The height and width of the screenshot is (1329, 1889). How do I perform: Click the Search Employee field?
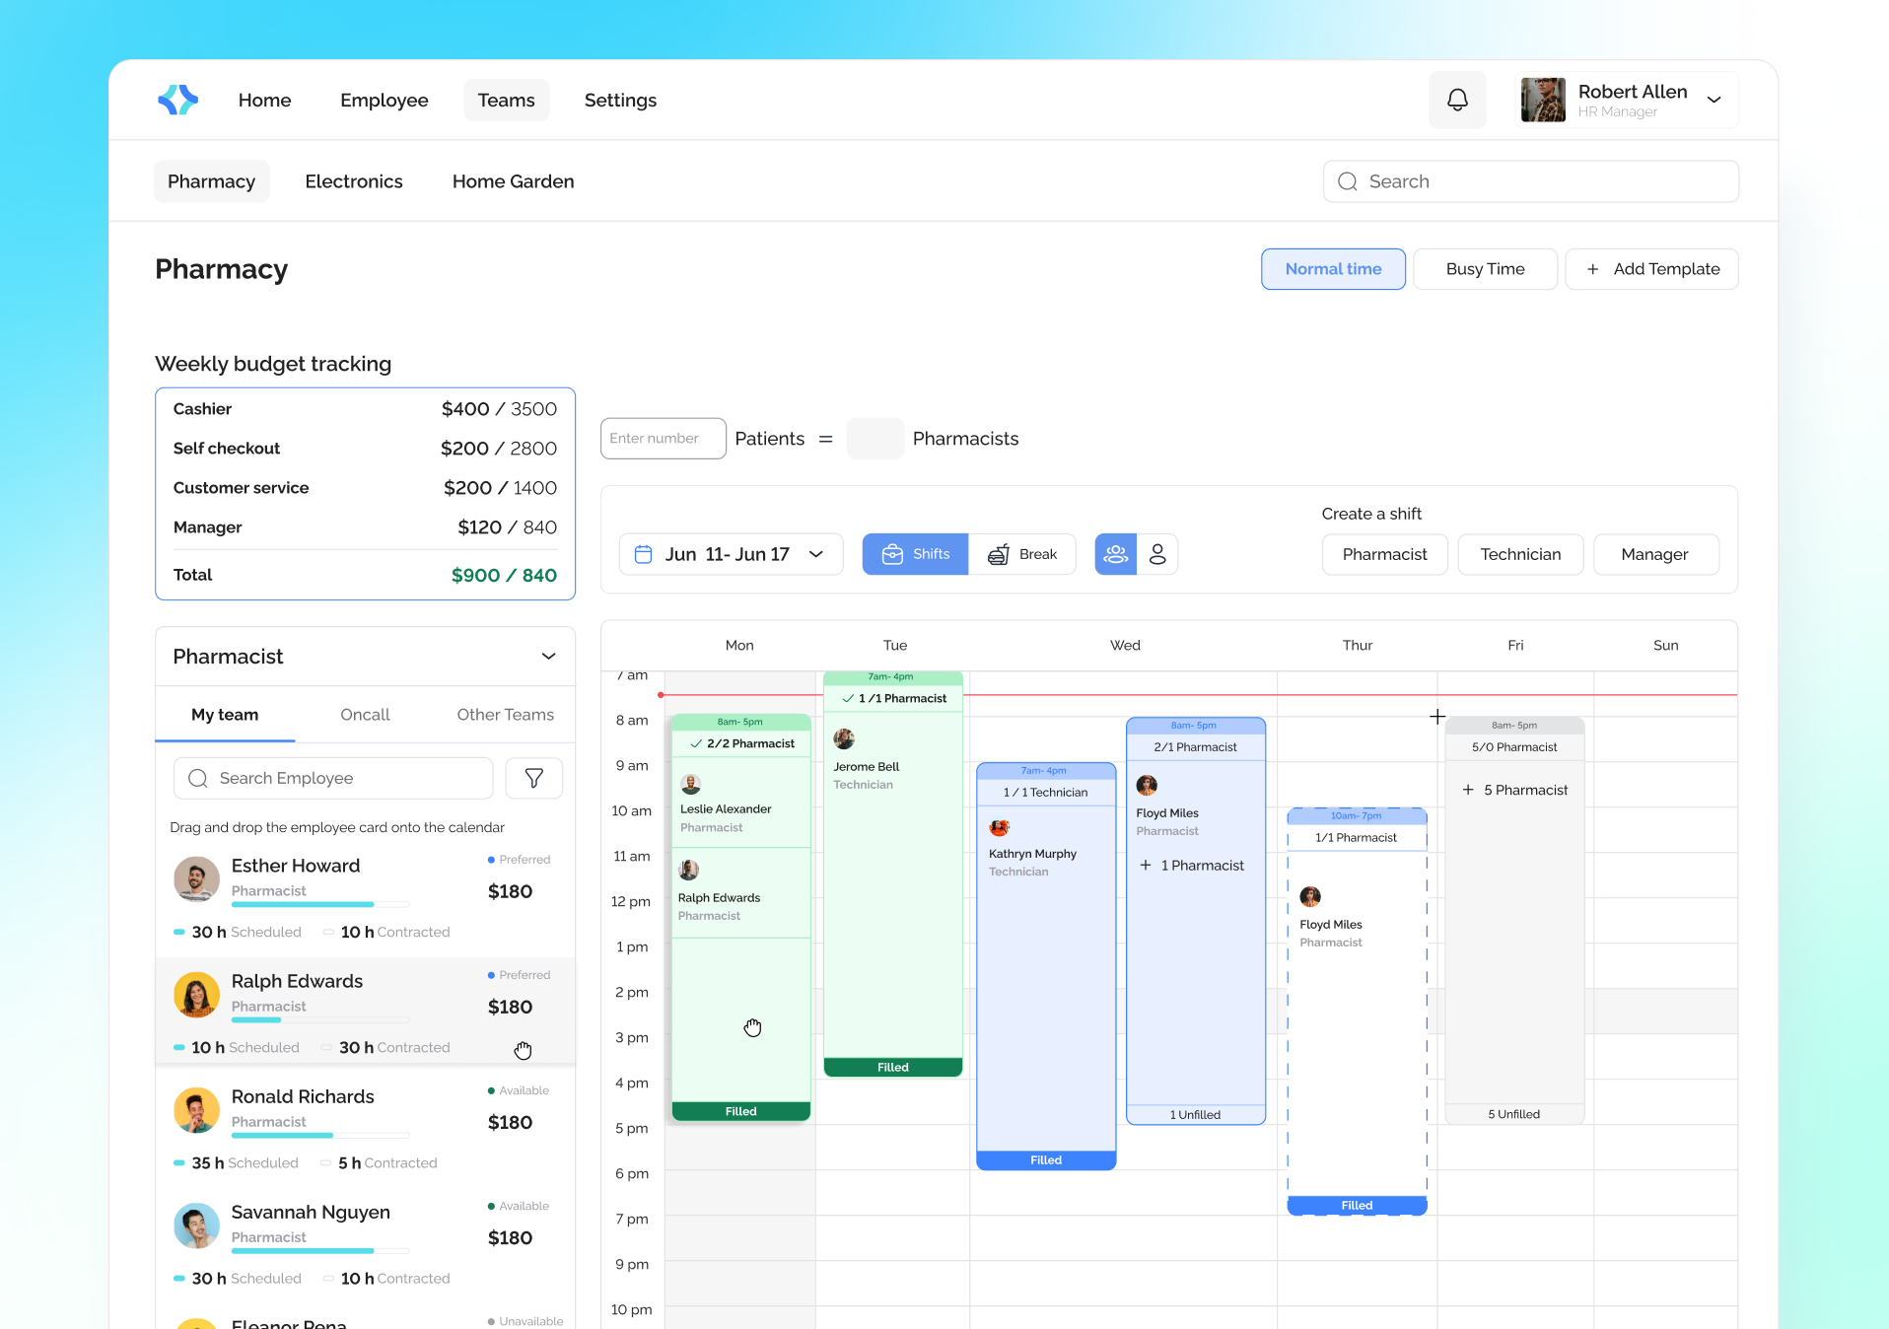[333, 778]
